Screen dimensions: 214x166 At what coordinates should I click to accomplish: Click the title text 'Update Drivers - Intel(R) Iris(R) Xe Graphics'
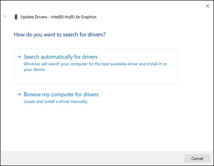pos(59,17)
